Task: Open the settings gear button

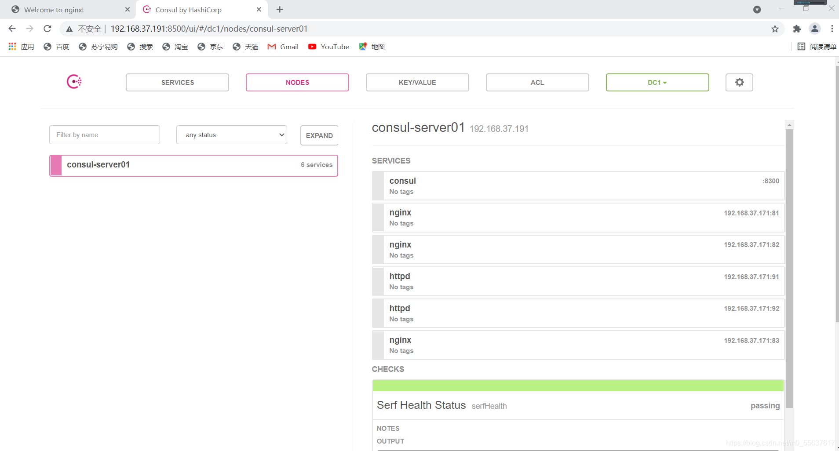Action: point(739,82)
